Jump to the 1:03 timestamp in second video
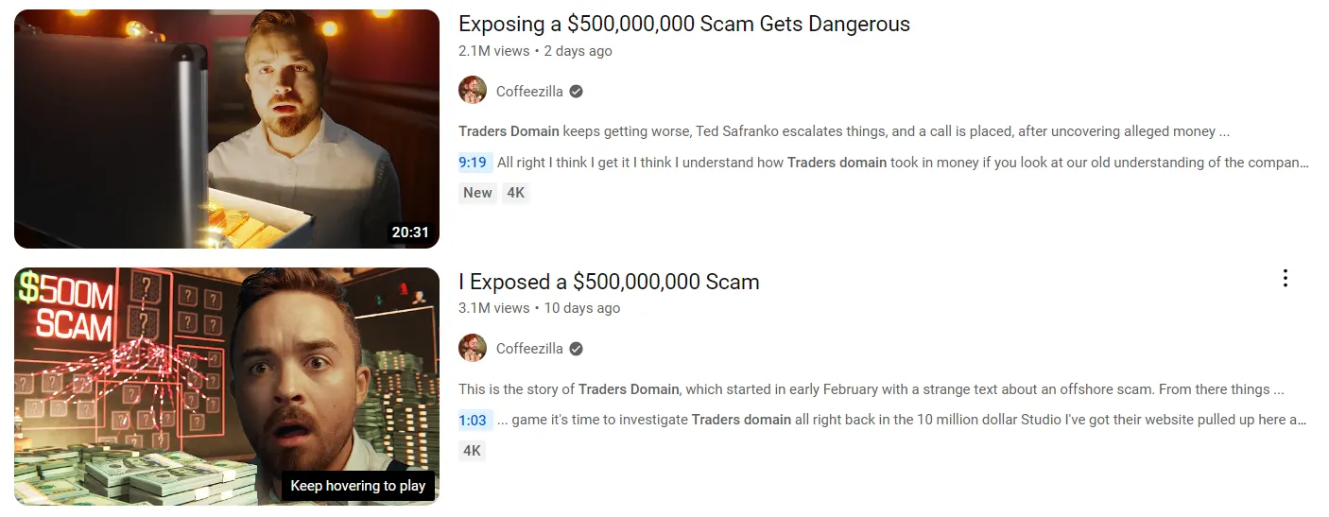This screenshot has height=517, width=1329. 473,420
